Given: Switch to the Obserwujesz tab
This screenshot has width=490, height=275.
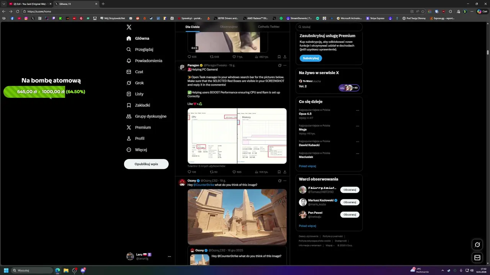Looking at the screenshot, I should point(229,27).
